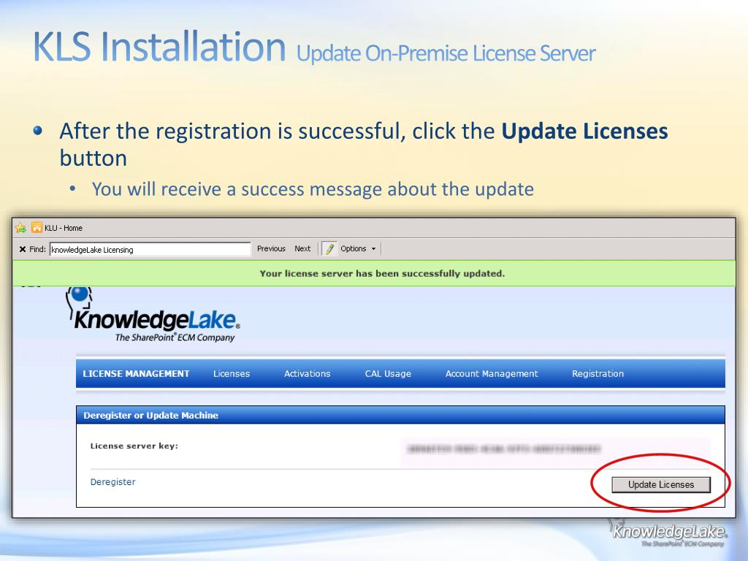Open the Activations menu item
The height and width of the screenshot is (561, 748).
click(308, 373)
